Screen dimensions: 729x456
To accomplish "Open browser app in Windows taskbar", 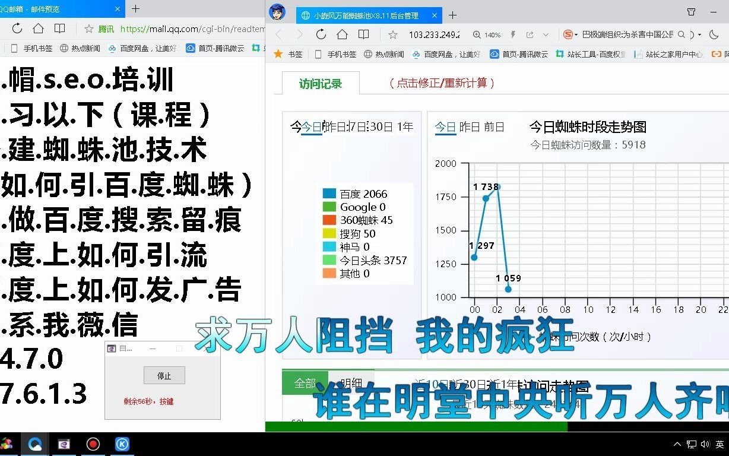I will coord(35,444).
